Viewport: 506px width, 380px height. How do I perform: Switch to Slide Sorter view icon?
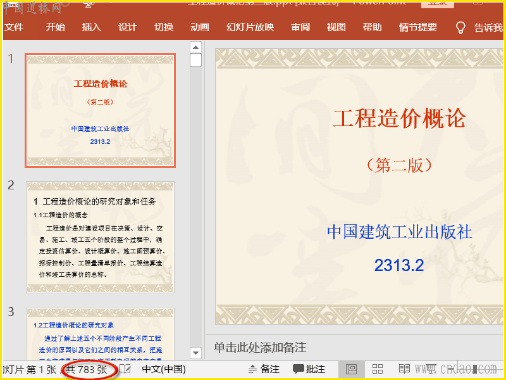pos(378,369)
